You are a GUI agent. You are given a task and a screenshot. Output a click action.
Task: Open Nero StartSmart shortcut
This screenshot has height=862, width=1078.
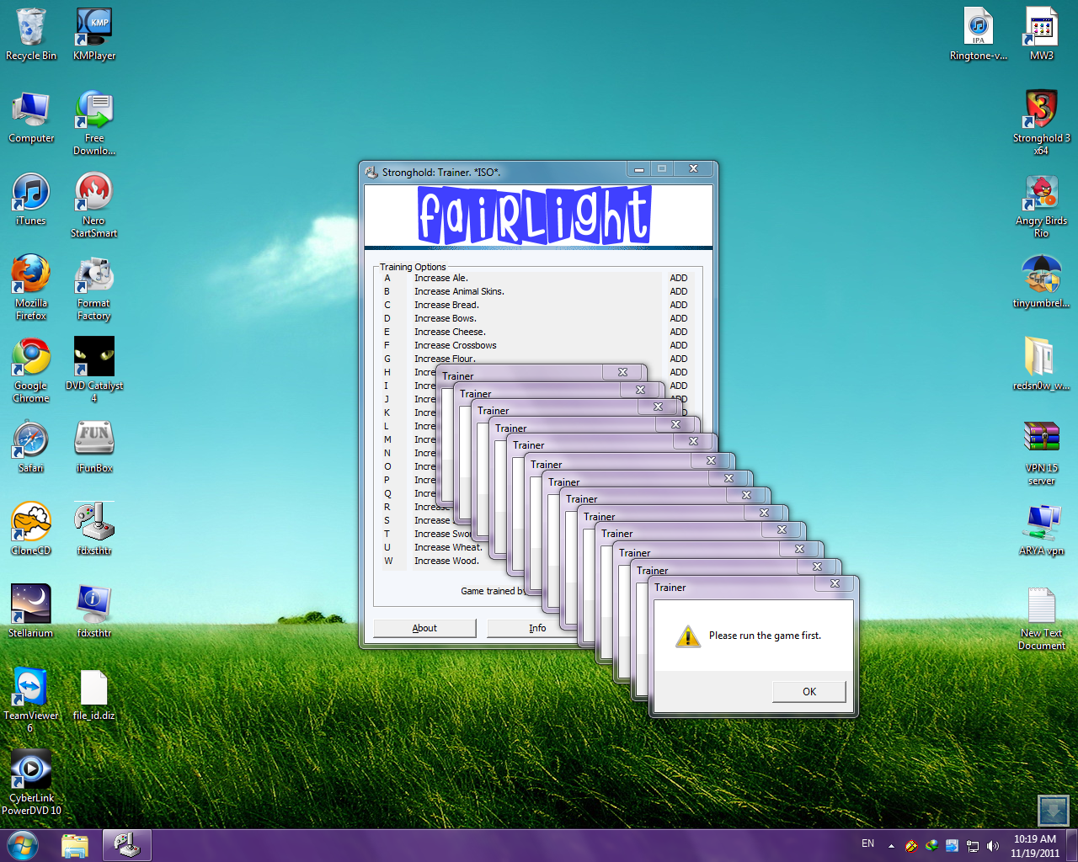coord(94,205)
